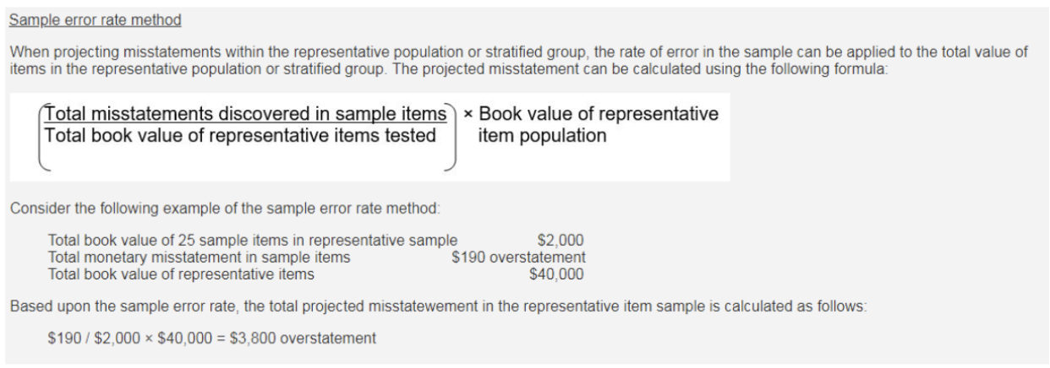This screenshot has width=1050, height=368.
Task: Click the left parenthesis bracket of the formula
Action: [x=40, y=136]
